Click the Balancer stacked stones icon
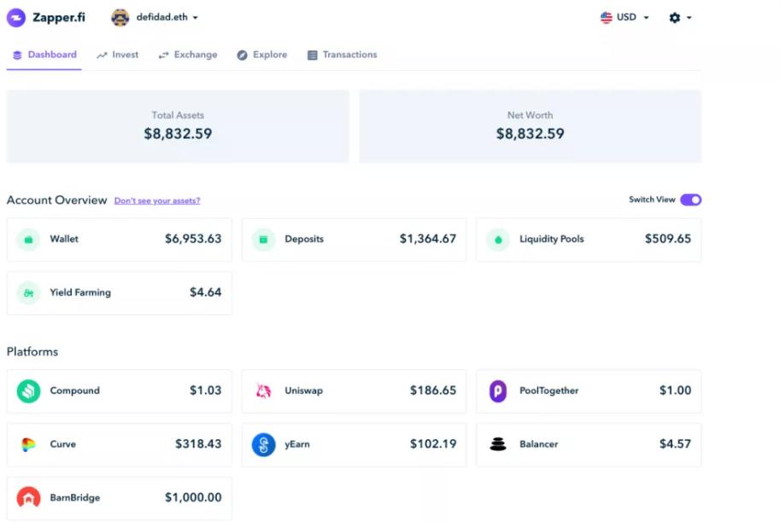 (x=498, y=444)
